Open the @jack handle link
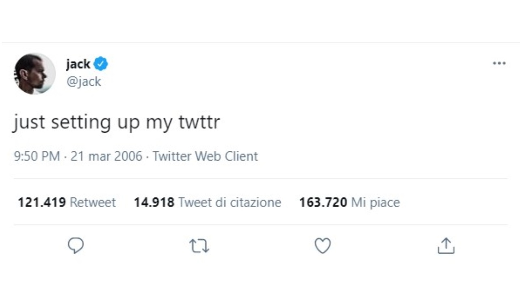This screenshot has height=292, width=520. 83,82
